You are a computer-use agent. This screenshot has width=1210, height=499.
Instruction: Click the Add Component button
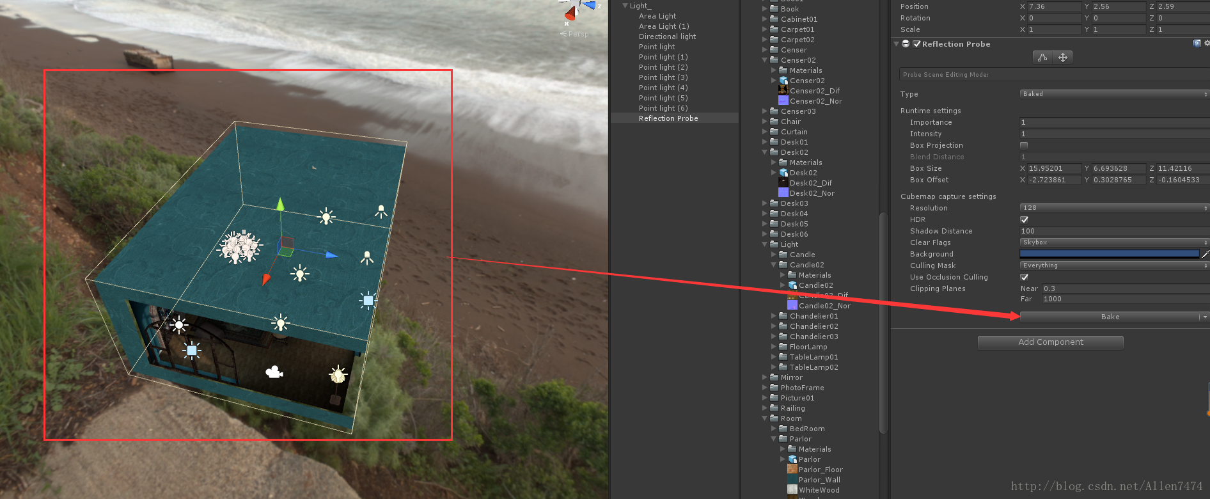(x=1051, y=342)
